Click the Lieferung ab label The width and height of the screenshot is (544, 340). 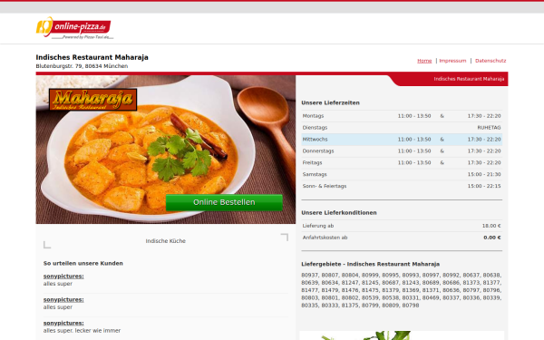pyautogui.click(x=318, y=226)
